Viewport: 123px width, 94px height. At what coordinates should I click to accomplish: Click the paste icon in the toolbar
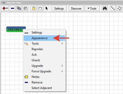(x=25, y=8)
